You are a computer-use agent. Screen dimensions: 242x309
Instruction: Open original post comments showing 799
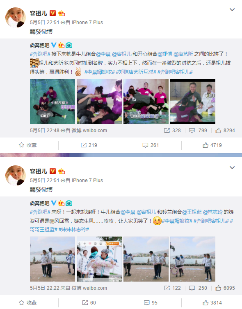pyautogui.click(x=198, y=131)
